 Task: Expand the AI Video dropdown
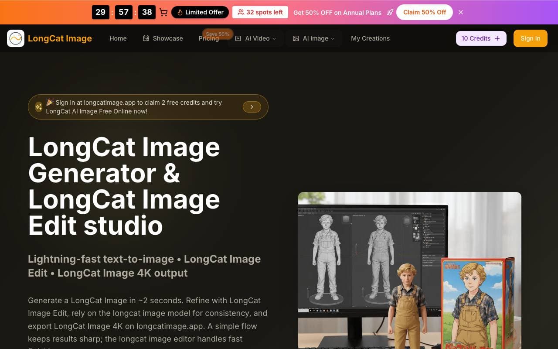(x=256, y=38)
